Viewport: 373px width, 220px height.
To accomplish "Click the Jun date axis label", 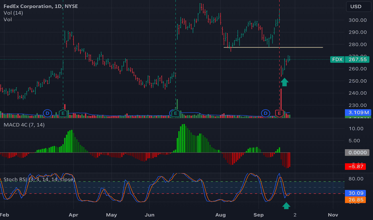I will tap(149, 215).
